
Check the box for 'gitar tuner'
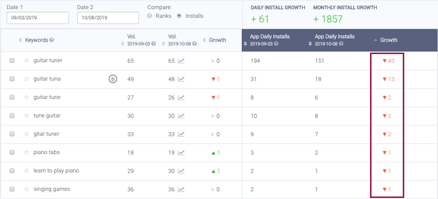click(x=12, y=134)
